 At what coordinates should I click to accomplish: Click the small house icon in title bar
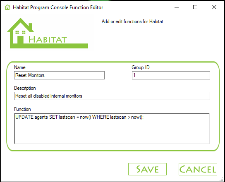[7, 7]
